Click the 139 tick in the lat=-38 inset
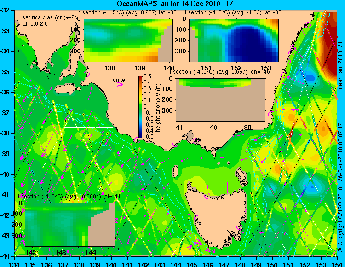The height and width of the screenshot is (267, 345). (140, 68)
